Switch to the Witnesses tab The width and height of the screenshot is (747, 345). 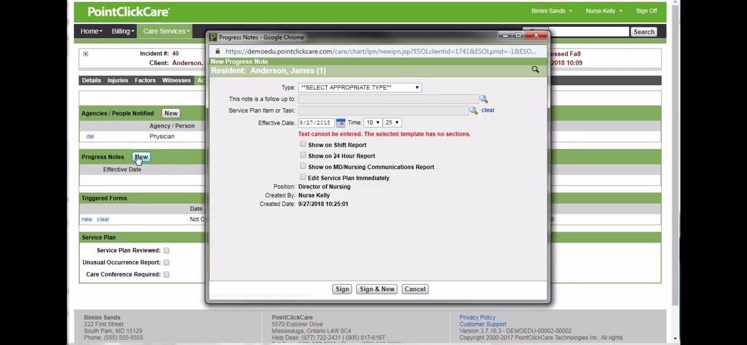click(176, 80)
